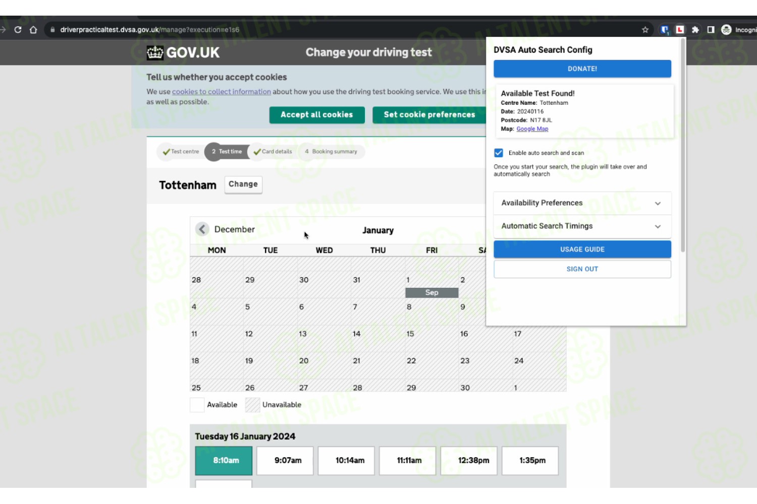Open the Booking summary step
Image resolution: width=757 pixels, height=504 pixels.
331,152
